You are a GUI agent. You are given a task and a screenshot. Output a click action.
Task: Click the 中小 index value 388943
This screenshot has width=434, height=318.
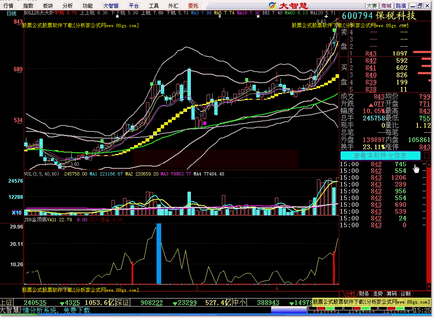269,303
